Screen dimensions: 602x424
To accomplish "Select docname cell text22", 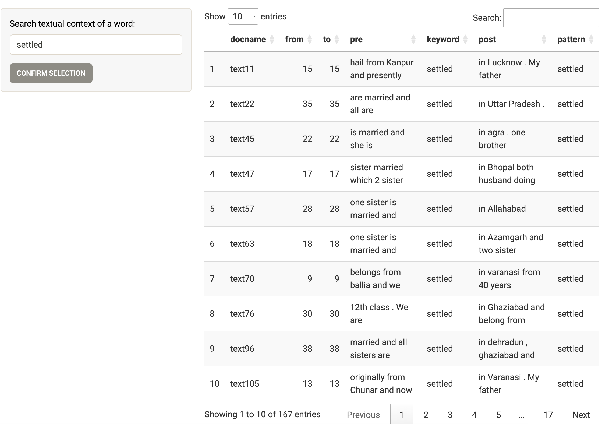I will click(242, 104).
